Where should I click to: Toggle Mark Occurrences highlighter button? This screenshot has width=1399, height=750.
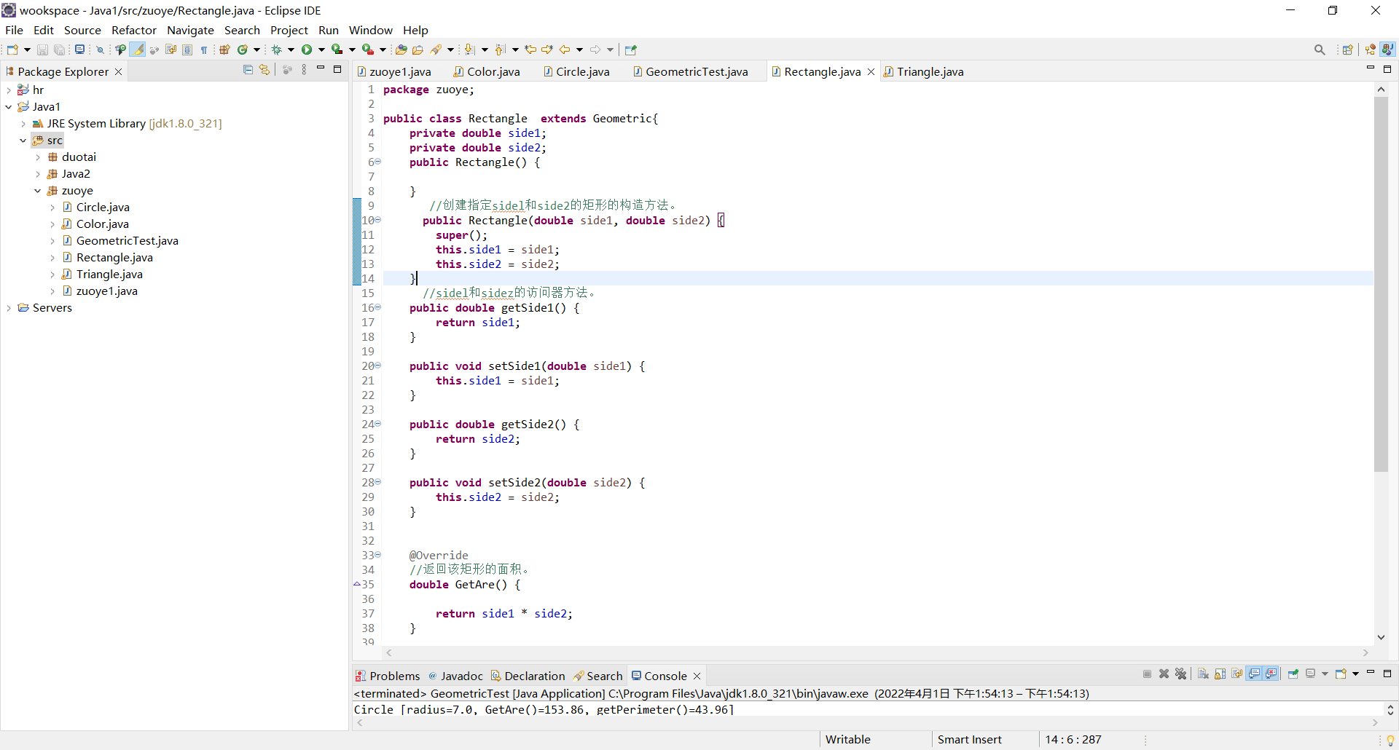pos(137,50)
